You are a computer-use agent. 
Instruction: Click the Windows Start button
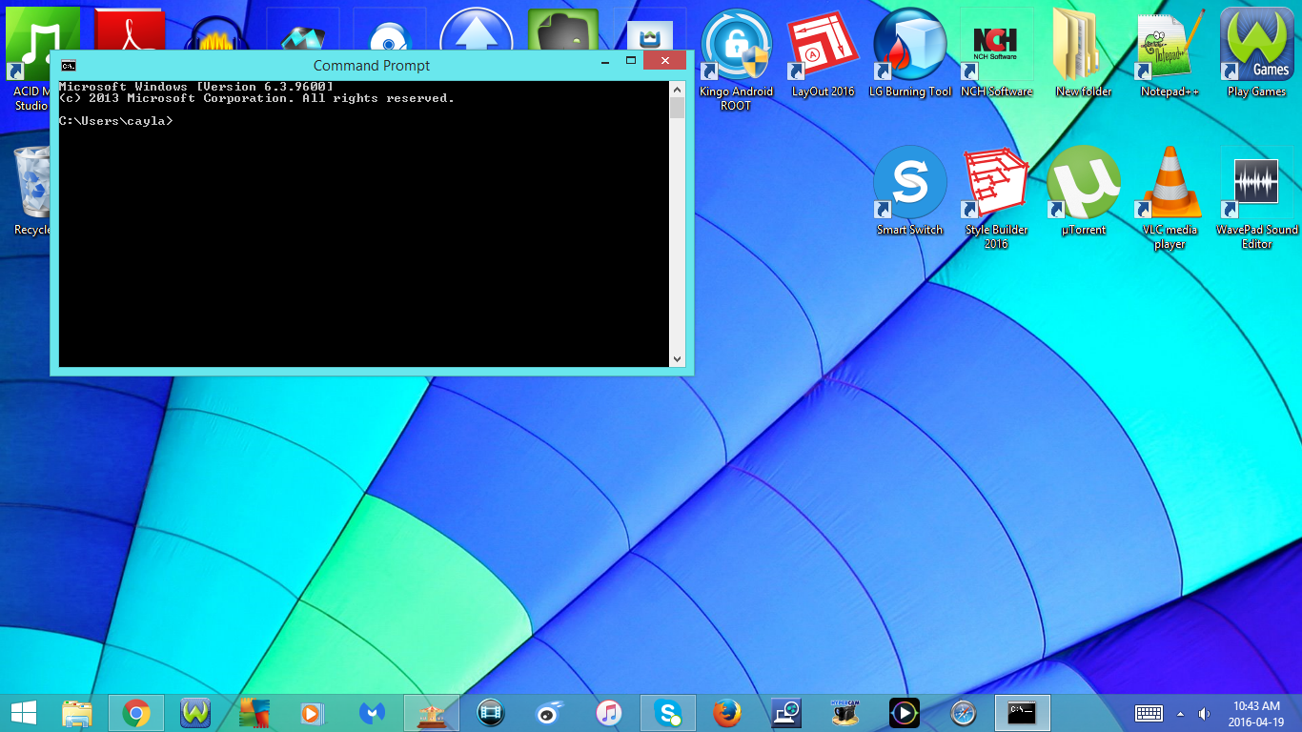(x=24, y=712)
